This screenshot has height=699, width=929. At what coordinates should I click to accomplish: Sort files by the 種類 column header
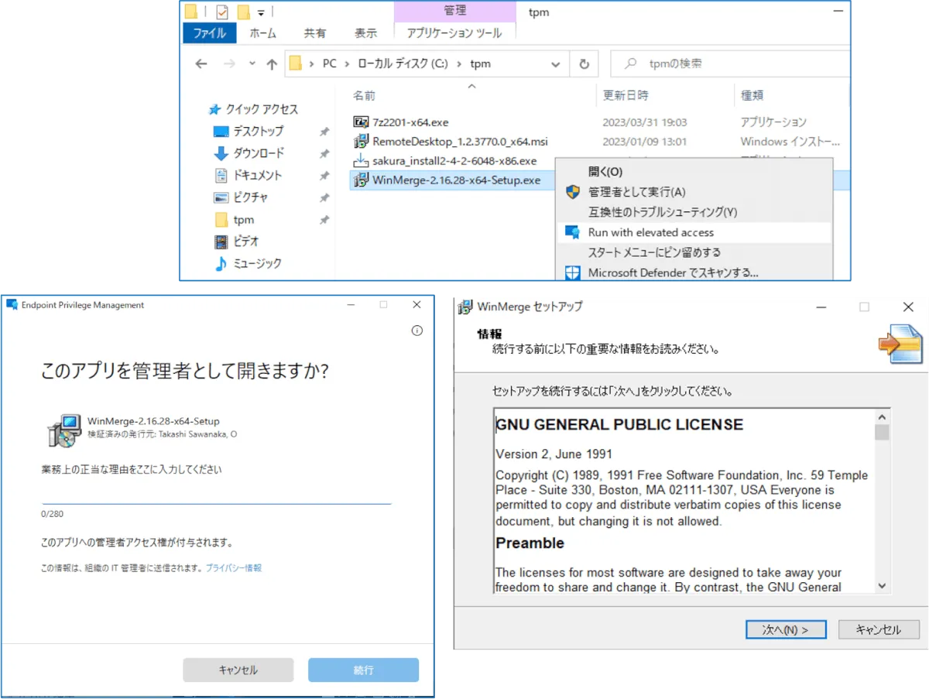tap(752, 95)
